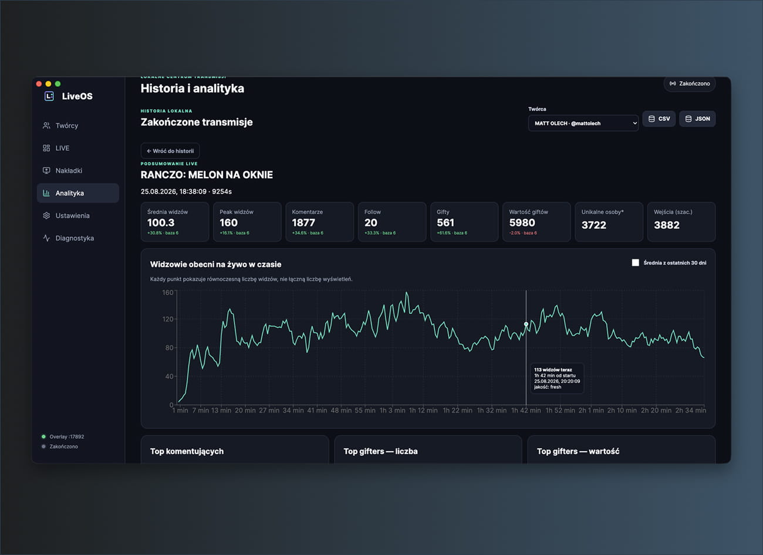Open the Analityka section in sidebar
763x555 pixels.
[78, 193]
